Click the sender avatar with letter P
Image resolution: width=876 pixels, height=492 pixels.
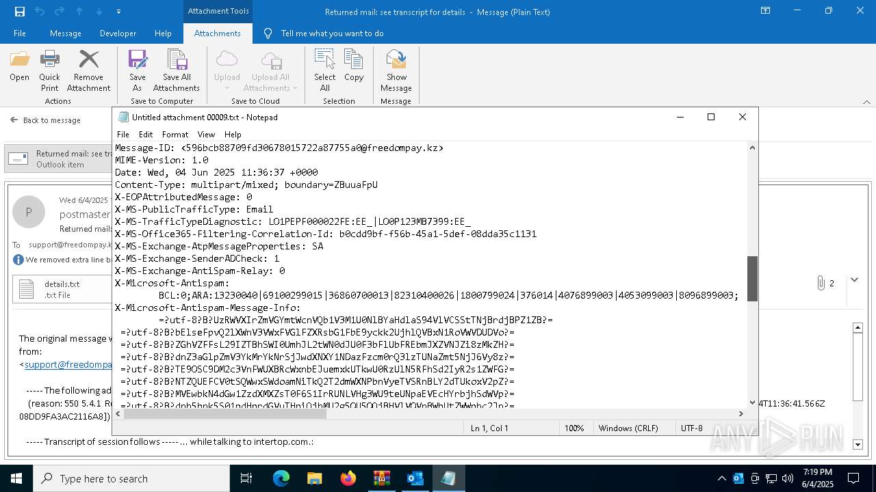(x=29, y=212)
